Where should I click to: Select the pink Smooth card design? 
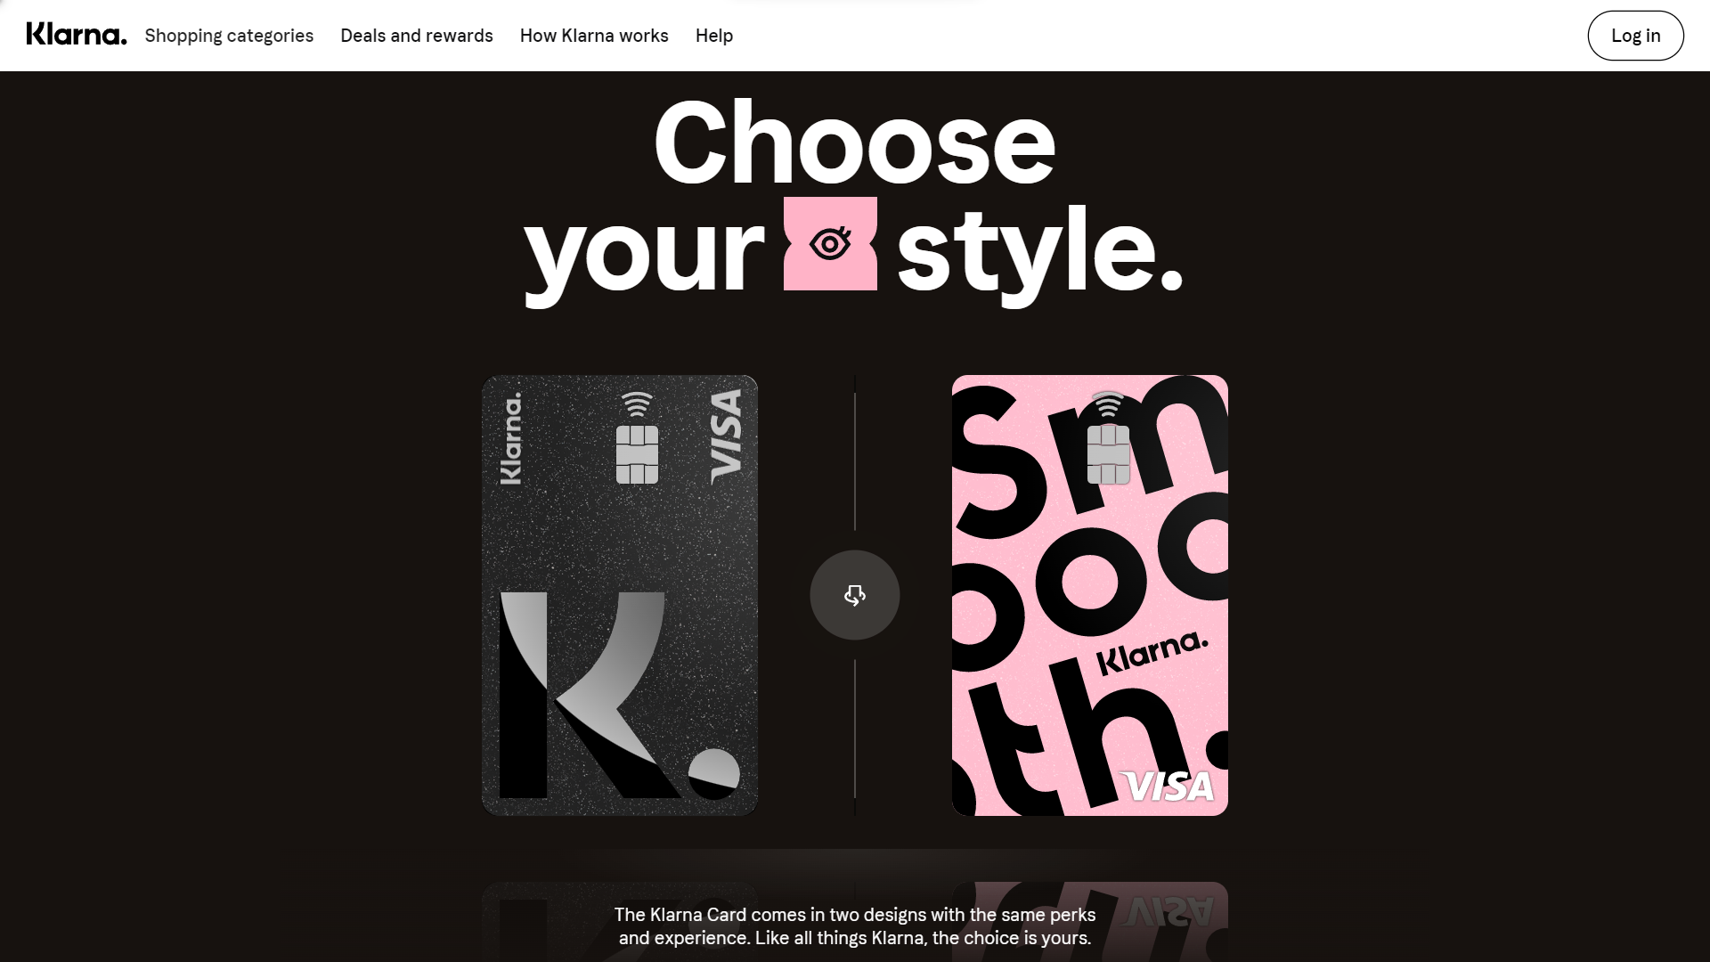pyautogui.click(x=1090, y=595)
